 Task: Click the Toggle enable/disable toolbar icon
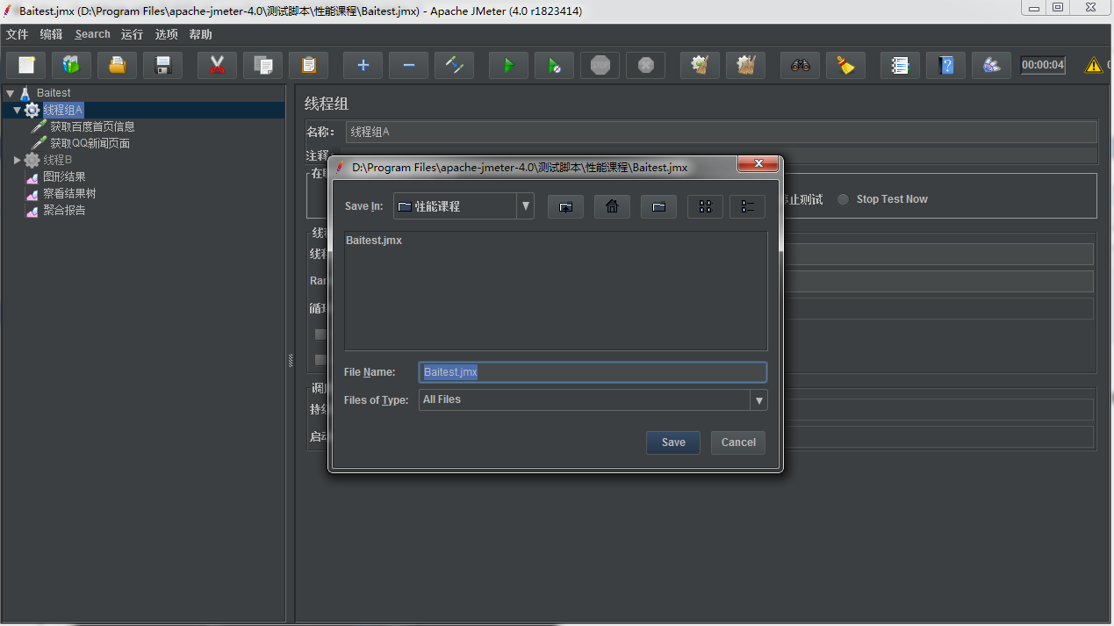(x=454, y=65)
